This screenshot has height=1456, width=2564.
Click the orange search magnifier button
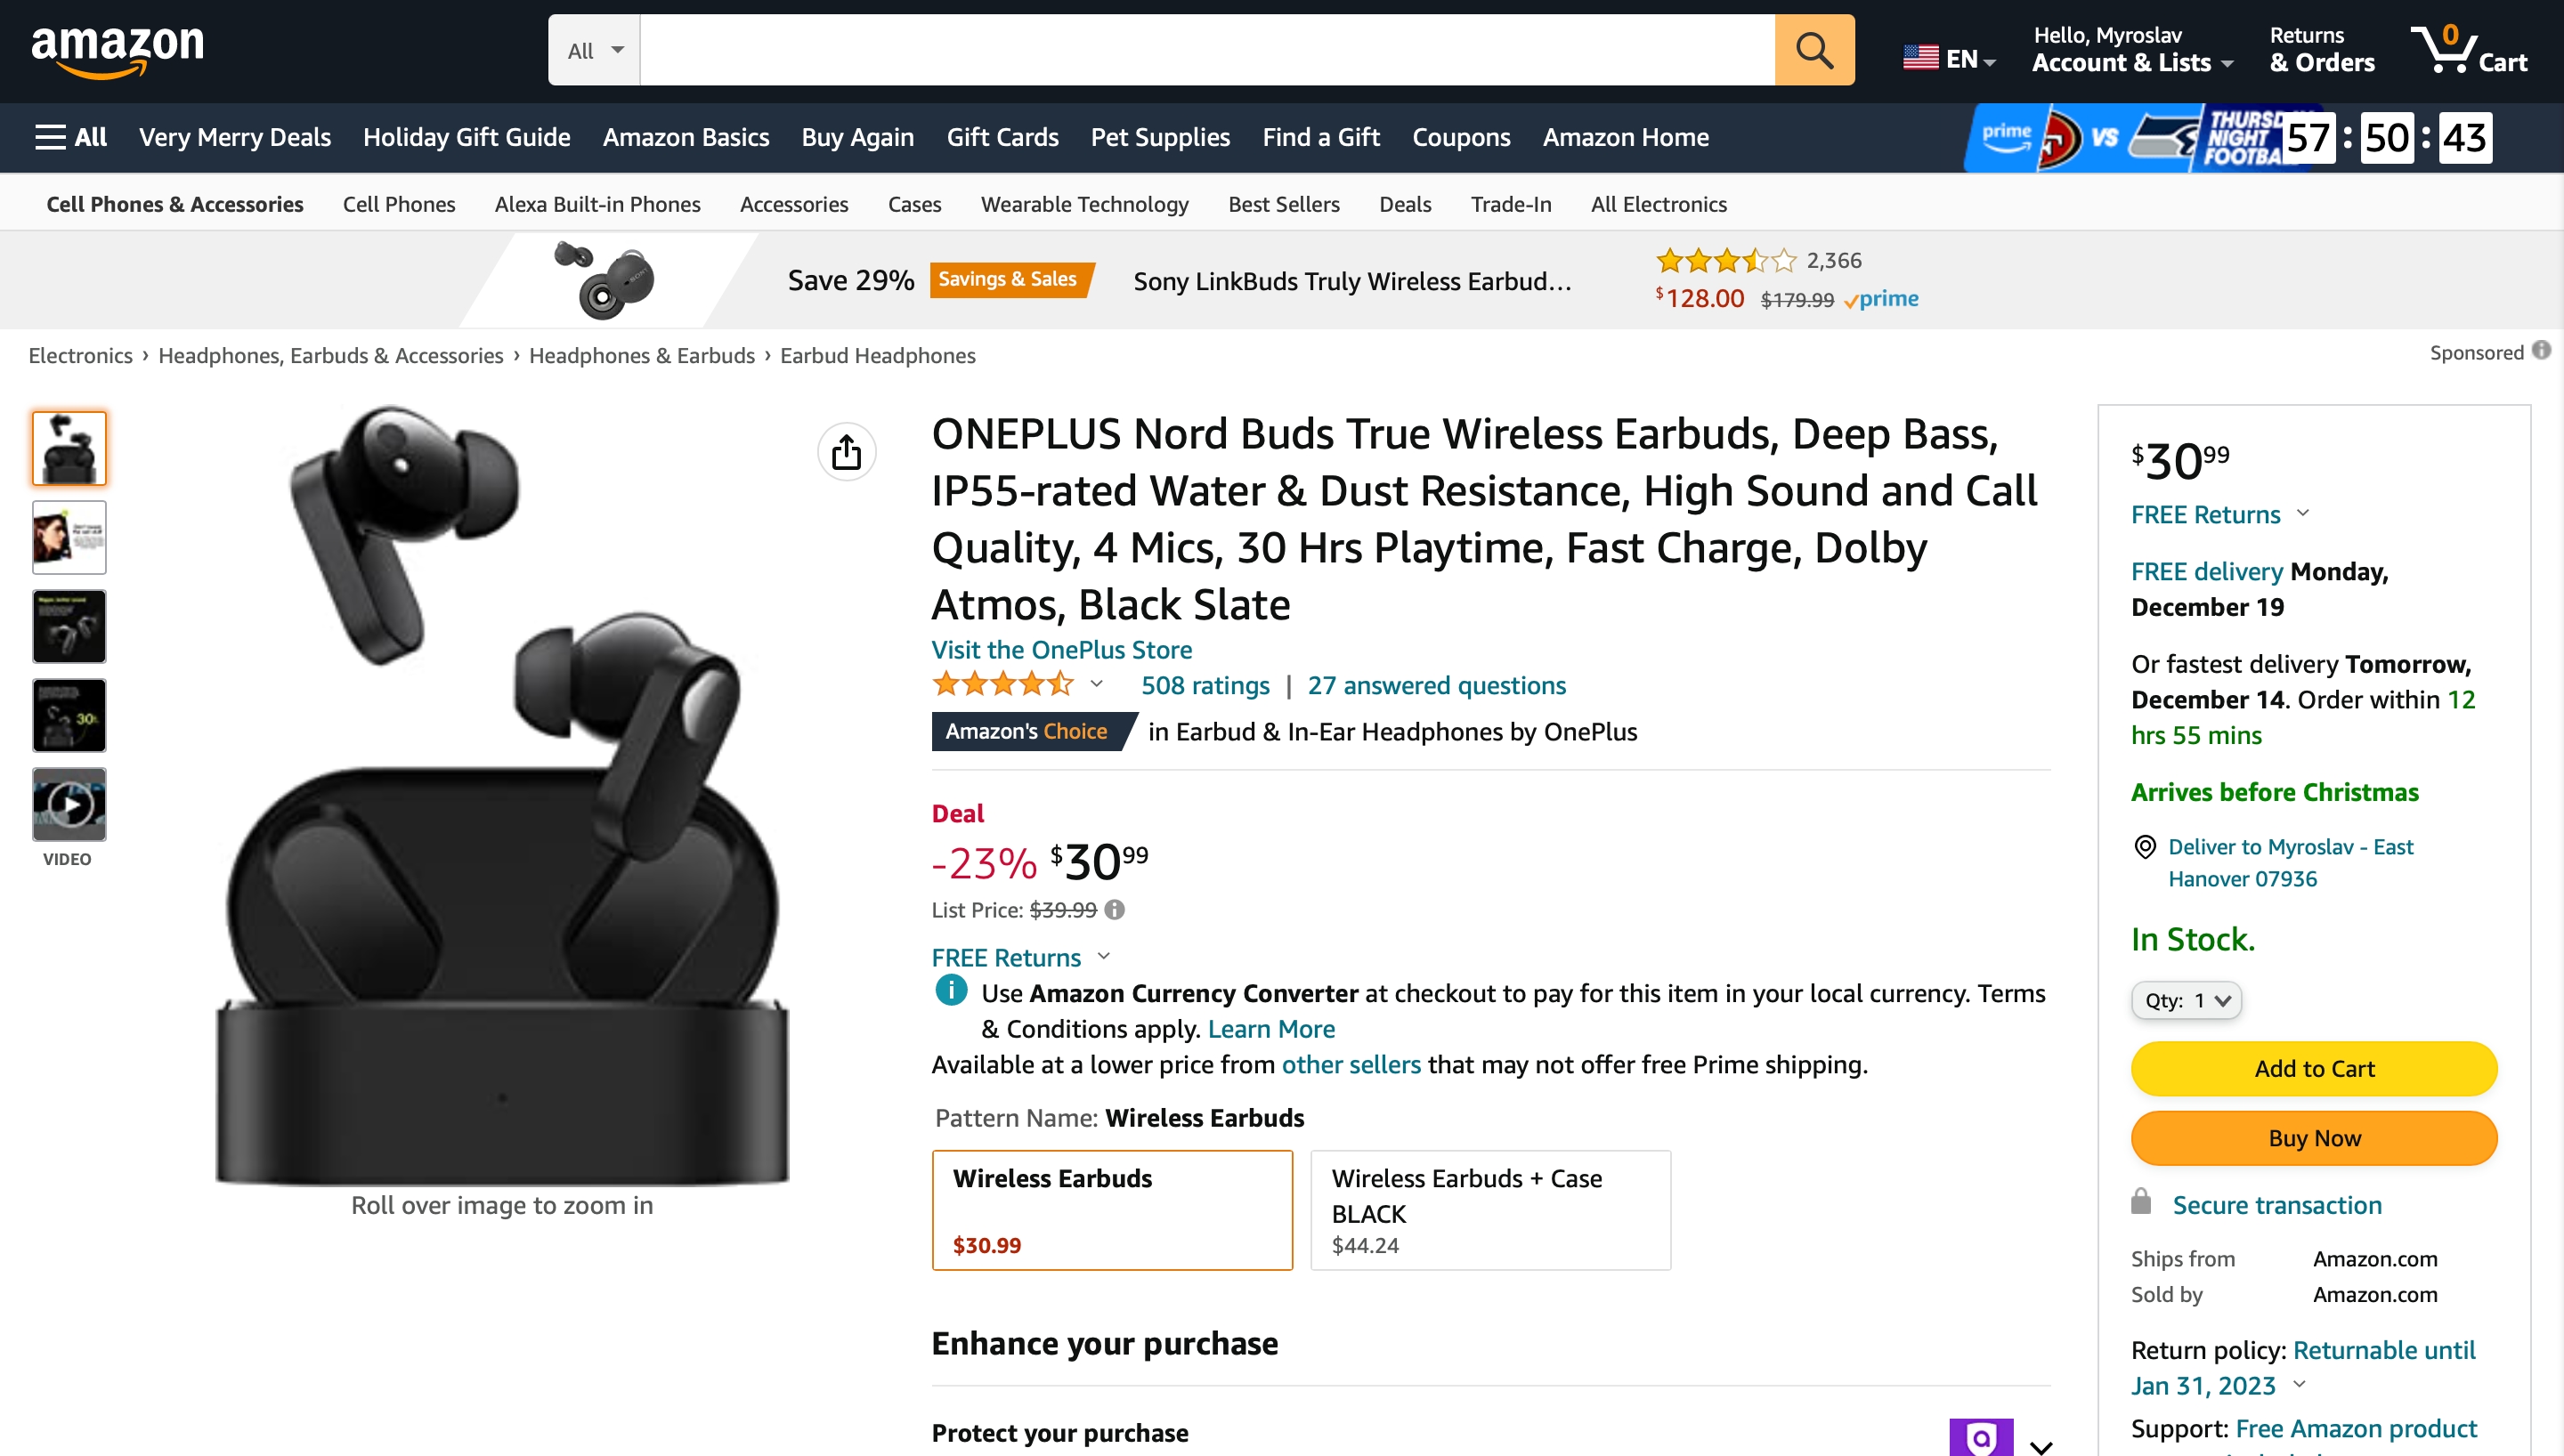[x=1813, y=50]
